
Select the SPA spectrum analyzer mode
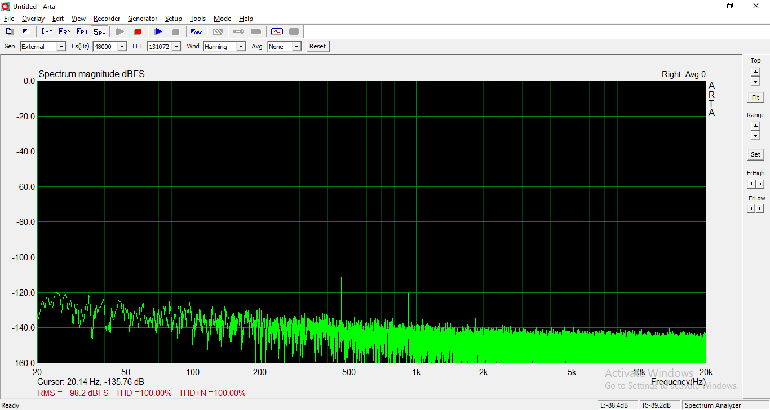[x=99, y=32]
